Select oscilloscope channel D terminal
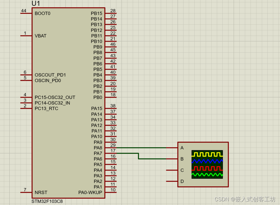280x205 pixels. click(x=172, y=181)
